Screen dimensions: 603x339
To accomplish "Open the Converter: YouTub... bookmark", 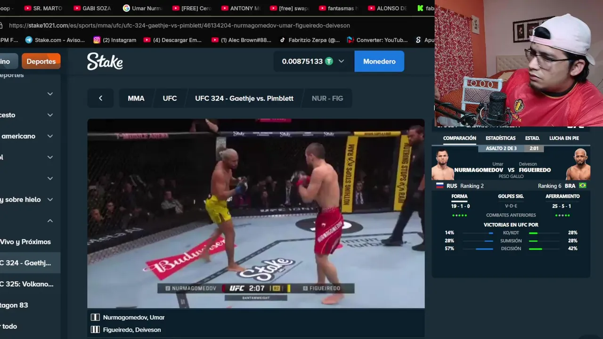I will tap(377, 40).
